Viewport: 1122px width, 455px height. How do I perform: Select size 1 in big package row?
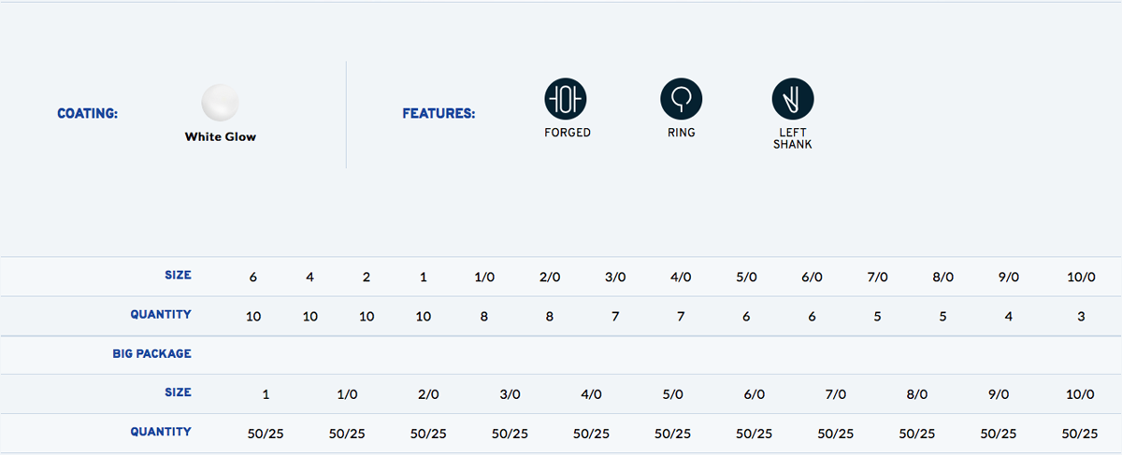[x=266, y=394]
